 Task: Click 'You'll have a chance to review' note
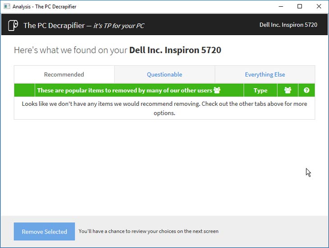coord(148,231)
